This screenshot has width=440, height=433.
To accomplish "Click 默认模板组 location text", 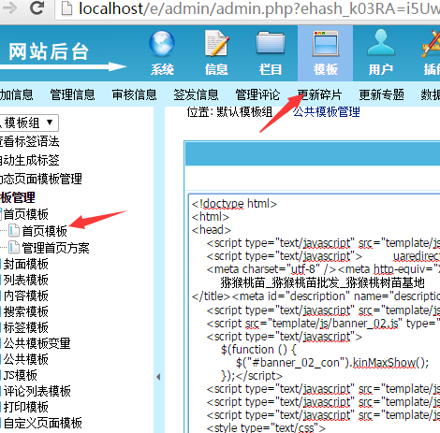I will [244, 111].
